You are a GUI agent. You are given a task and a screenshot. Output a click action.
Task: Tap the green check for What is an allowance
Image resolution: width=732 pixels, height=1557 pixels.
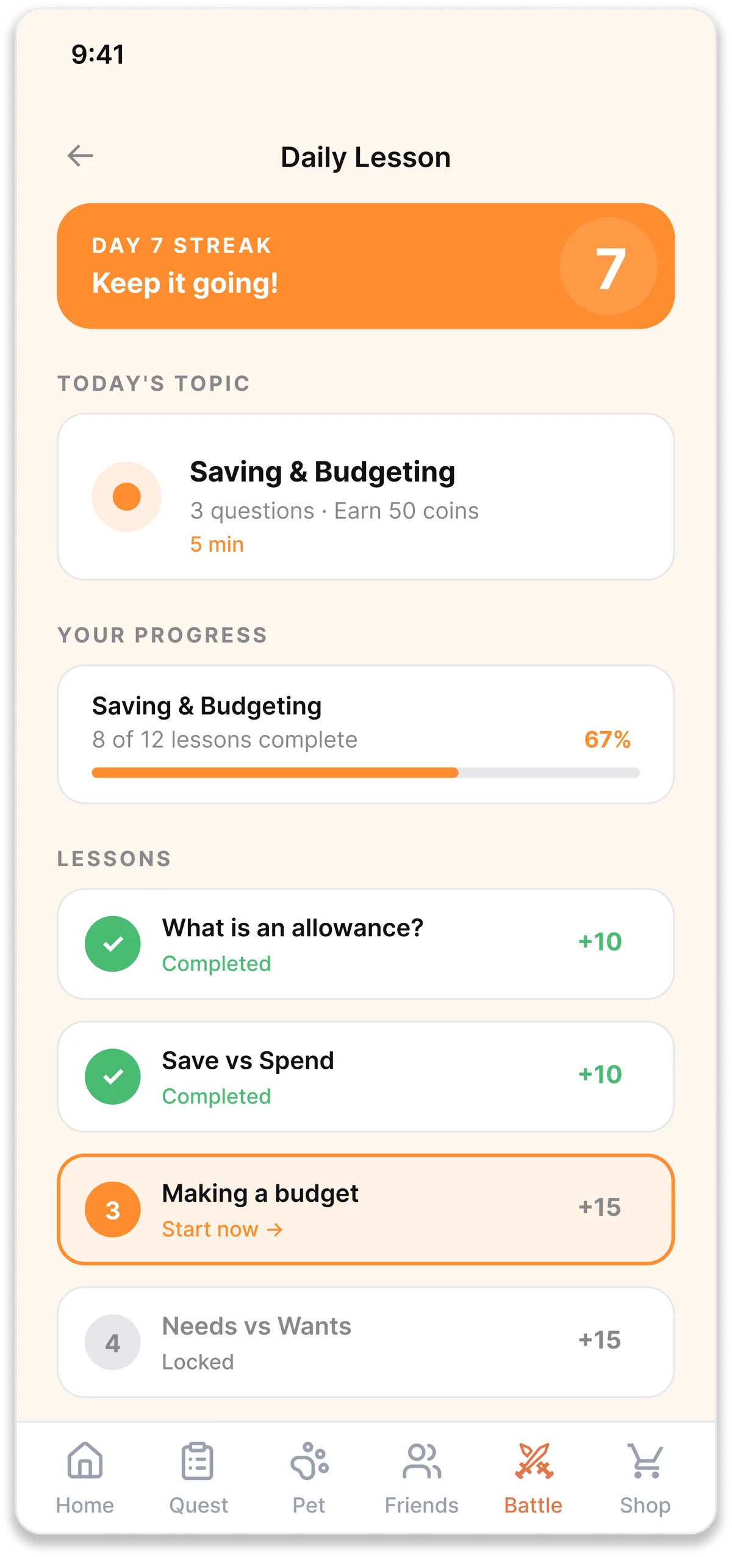tap(113, 944)
